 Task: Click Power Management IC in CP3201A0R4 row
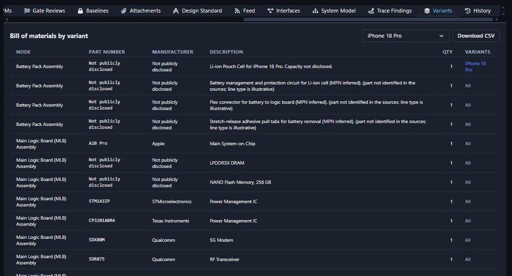[x=233, y=221]
